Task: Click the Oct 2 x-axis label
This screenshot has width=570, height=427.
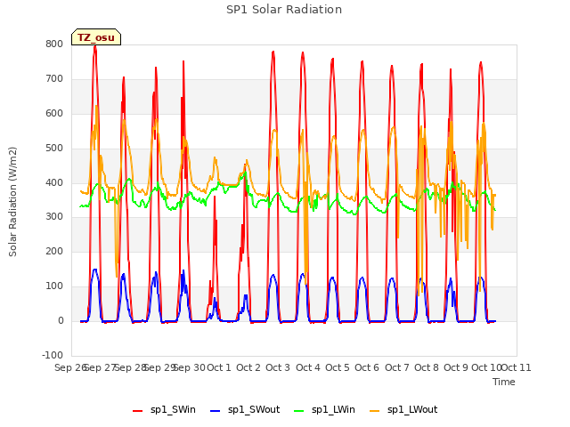Action: 248,367
